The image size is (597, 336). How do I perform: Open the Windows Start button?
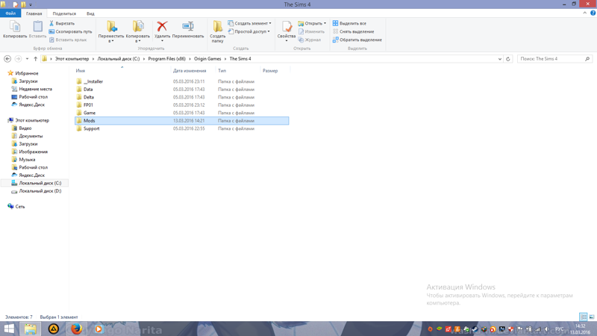(x=9, y=329)
